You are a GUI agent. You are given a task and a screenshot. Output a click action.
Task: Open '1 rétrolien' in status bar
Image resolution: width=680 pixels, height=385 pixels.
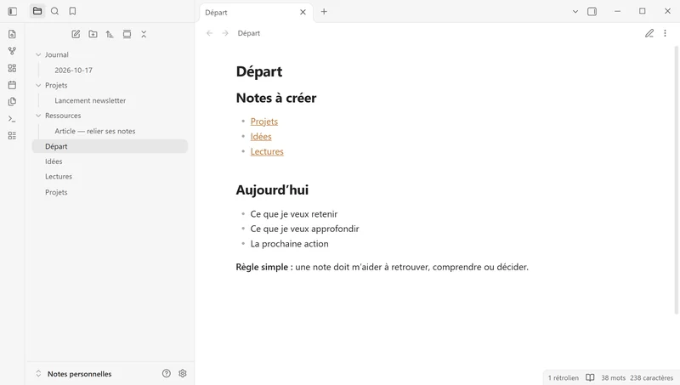click(563, 378)
